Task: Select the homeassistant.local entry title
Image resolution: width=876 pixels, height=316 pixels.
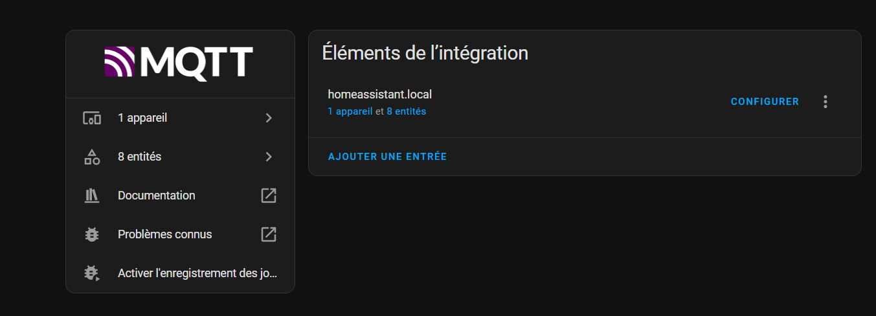Action: click(x=380, y=95)
